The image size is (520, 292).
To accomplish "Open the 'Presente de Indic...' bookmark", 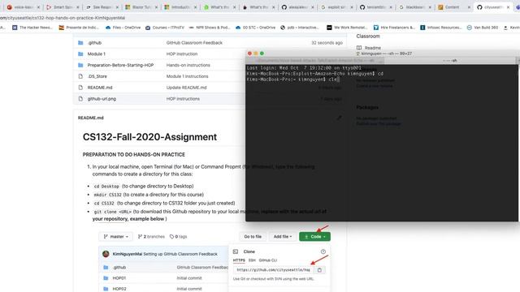I will pos(79,28).
